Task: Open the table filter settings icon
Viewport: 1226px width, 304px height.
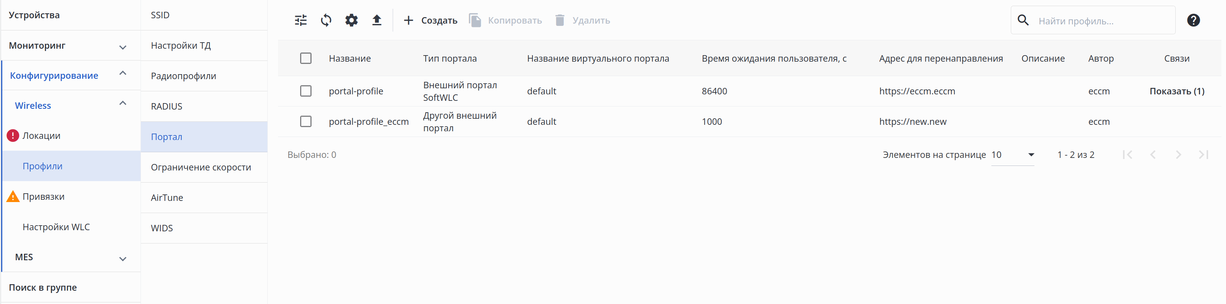Action: (x=301, y=21)
